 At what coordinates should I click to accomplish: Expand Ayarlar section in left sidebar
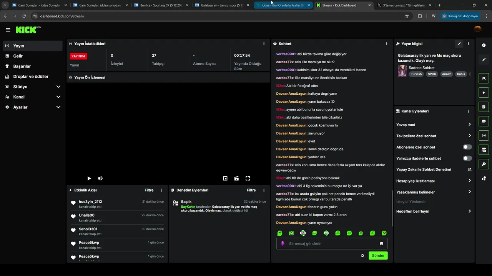33,107
